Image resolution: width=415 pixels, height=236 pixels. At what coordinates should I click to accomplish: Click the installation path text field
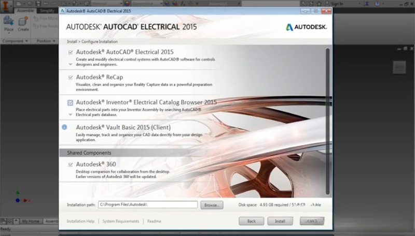tap(148, 204)
